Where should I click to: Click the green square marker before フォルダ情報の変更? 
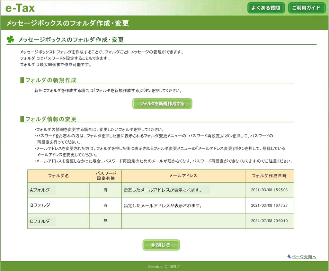tap(22, 118)
